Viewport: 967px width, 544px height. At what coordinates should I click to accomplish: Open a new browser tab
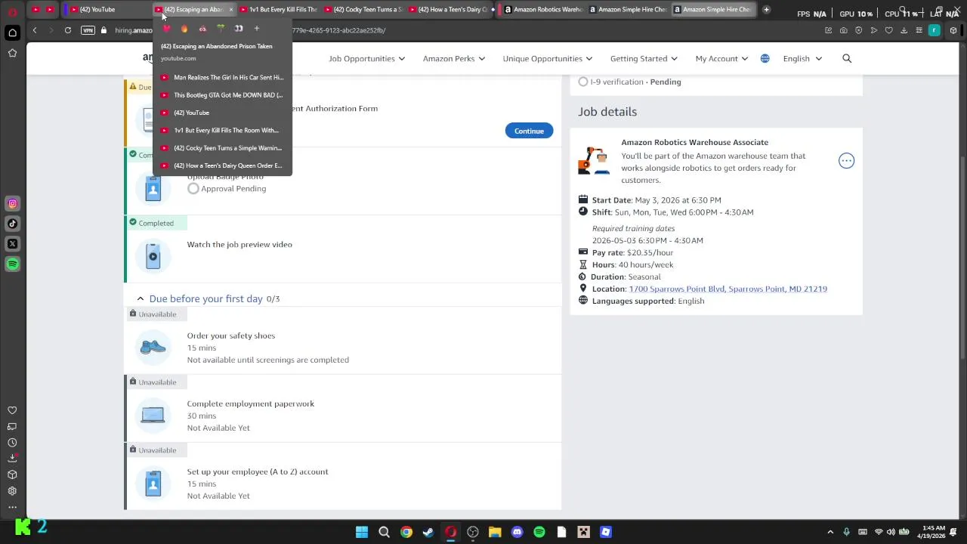point(766,9)
